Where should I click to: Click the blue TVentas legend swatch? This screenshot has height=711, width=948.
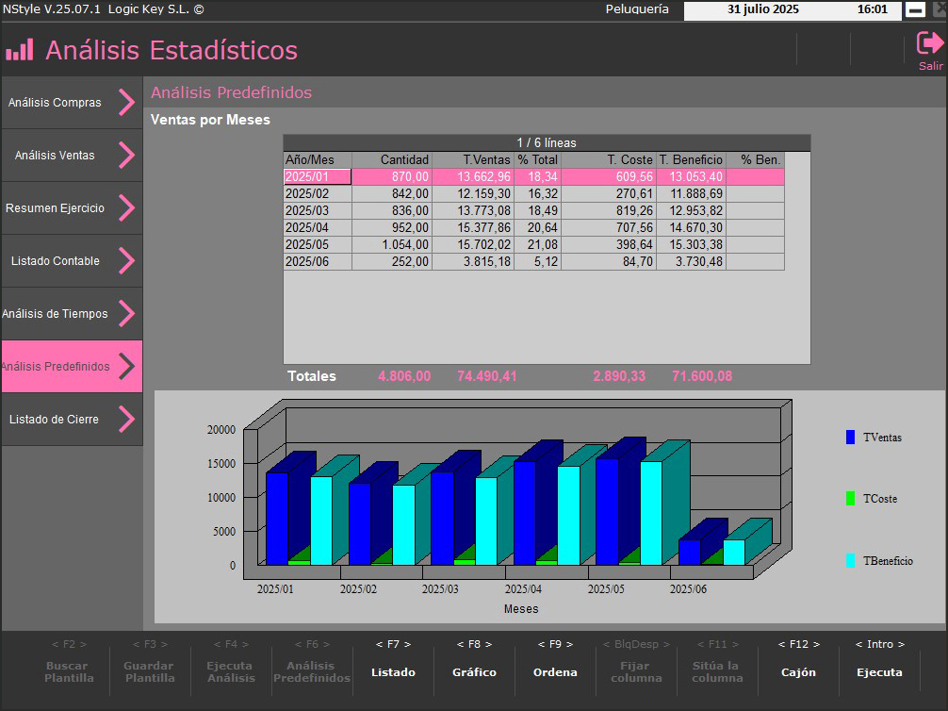pyautogui.click(x=850, y=438)
